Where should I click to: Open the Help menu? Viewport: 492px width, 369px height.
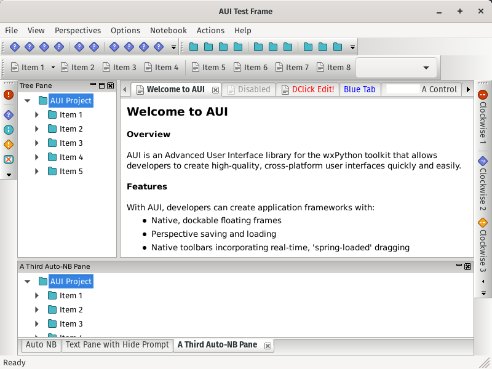point(242,30)
